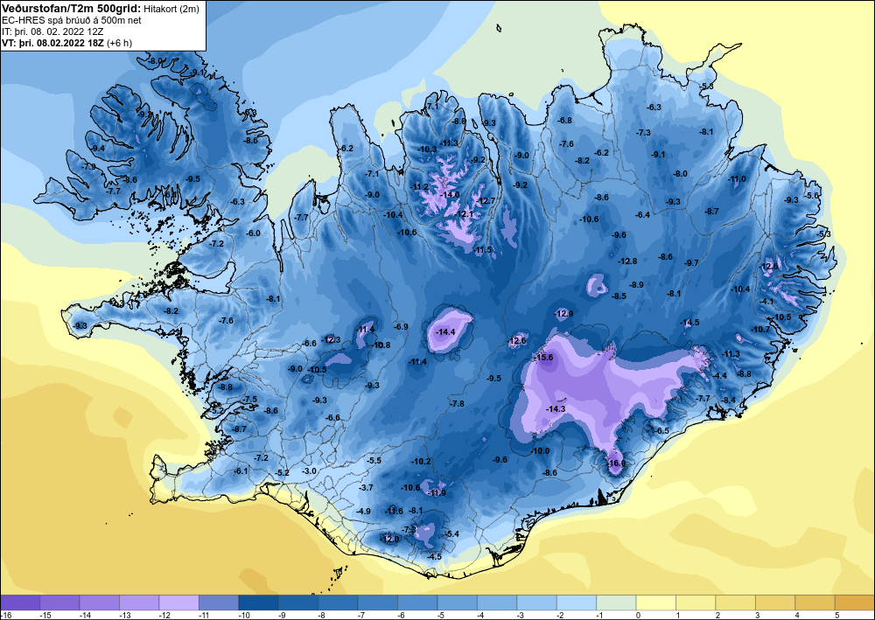The height and width of the screenshot is (620, 875).
Task: Click the 'IT: þri. 08. 02. 2022 12Z' line
Action: coord(52,31)
